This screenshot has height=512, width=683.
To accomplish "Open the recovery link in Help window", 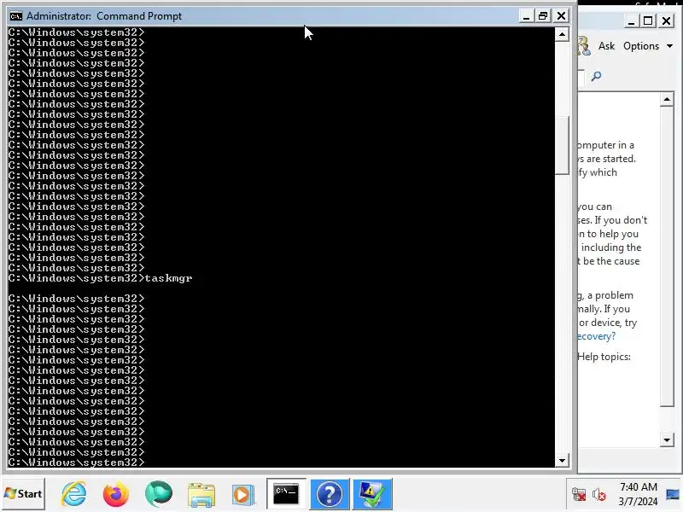I will point(596,336).
